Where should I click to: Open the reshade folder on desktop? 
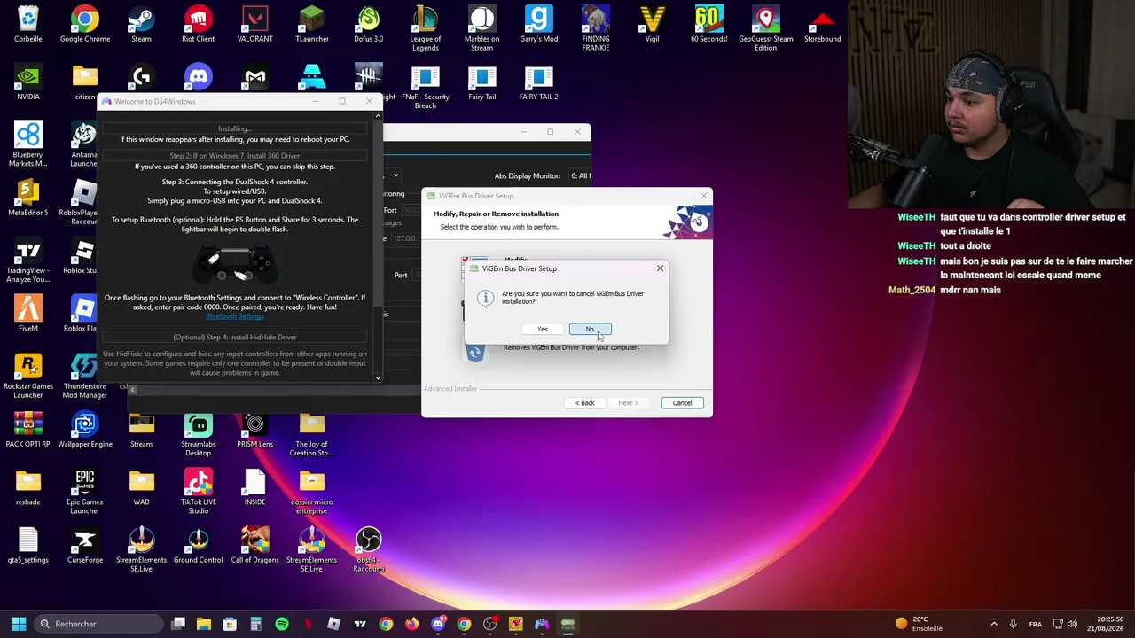[28, 487]
